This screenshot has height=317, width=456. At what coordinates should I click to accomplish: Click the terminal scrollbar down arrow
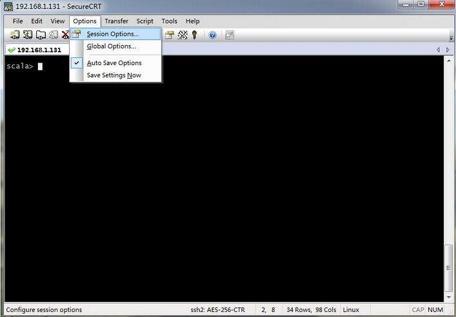coord(449,297)
